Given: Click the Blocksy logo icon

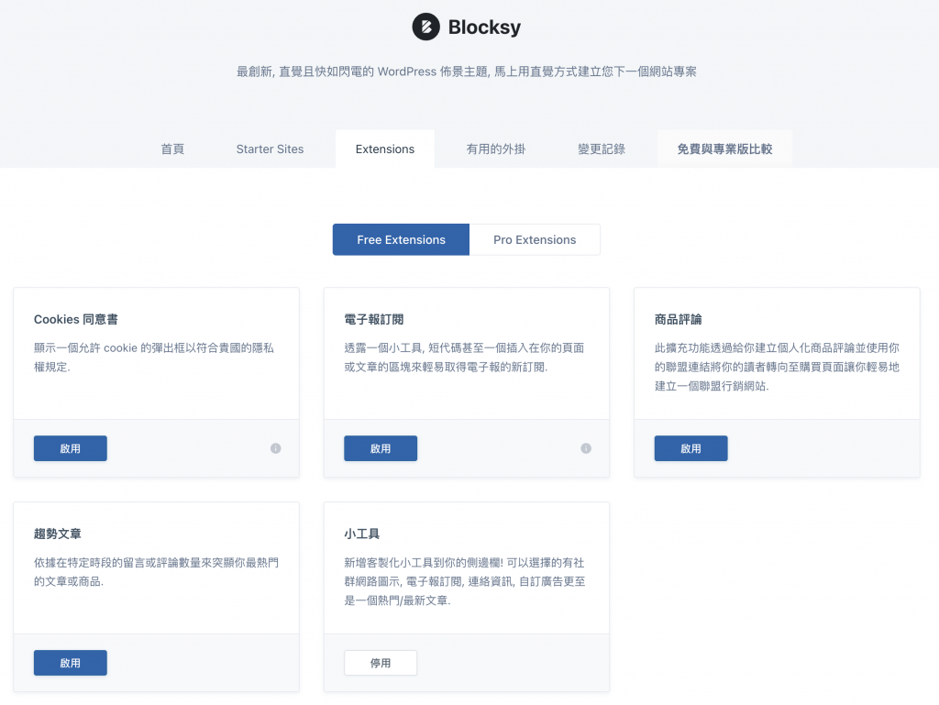Looking at the screenshot, I should 425,27.
